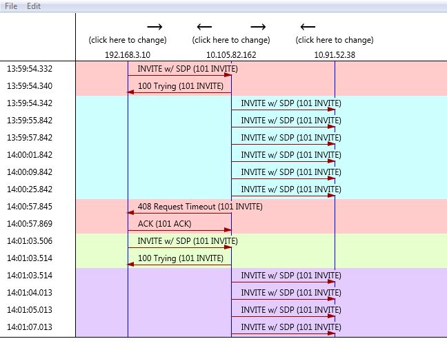
Task: Click timestamp 14:00:57.845
Action: [x=30, y=207]
